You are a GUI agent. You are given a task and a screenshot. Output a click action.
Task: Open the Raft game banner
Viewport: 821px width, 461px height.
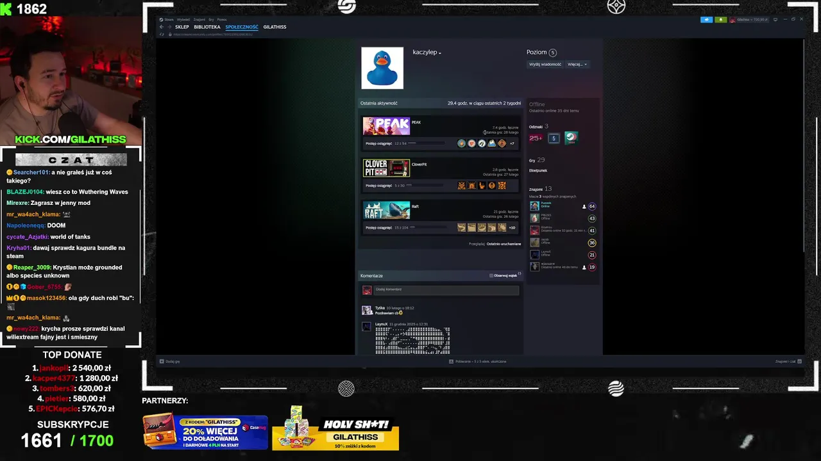pos(386,211)
